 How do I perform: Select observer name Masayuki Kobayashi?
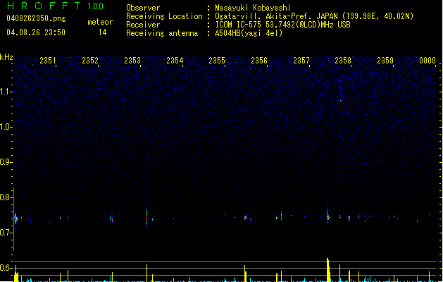pos(253,8)
